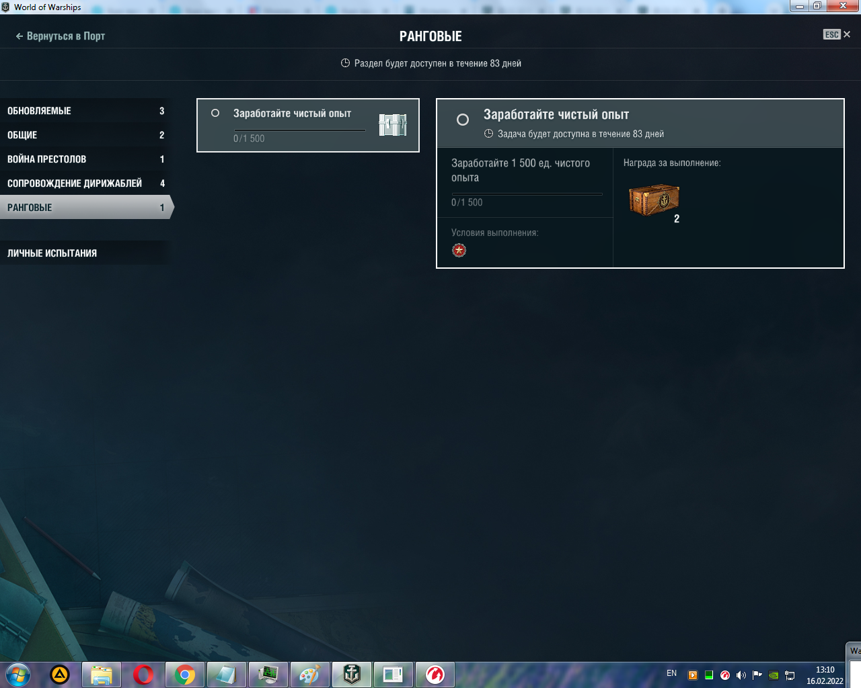Click the container reward chest with count 2

point(654,200)
